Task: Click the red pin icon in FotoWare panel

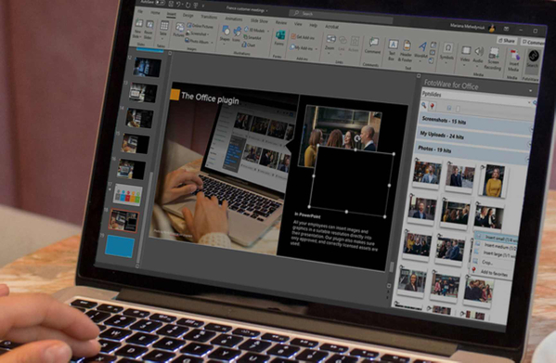Action: pyautogui.click(x=432, y=106)
